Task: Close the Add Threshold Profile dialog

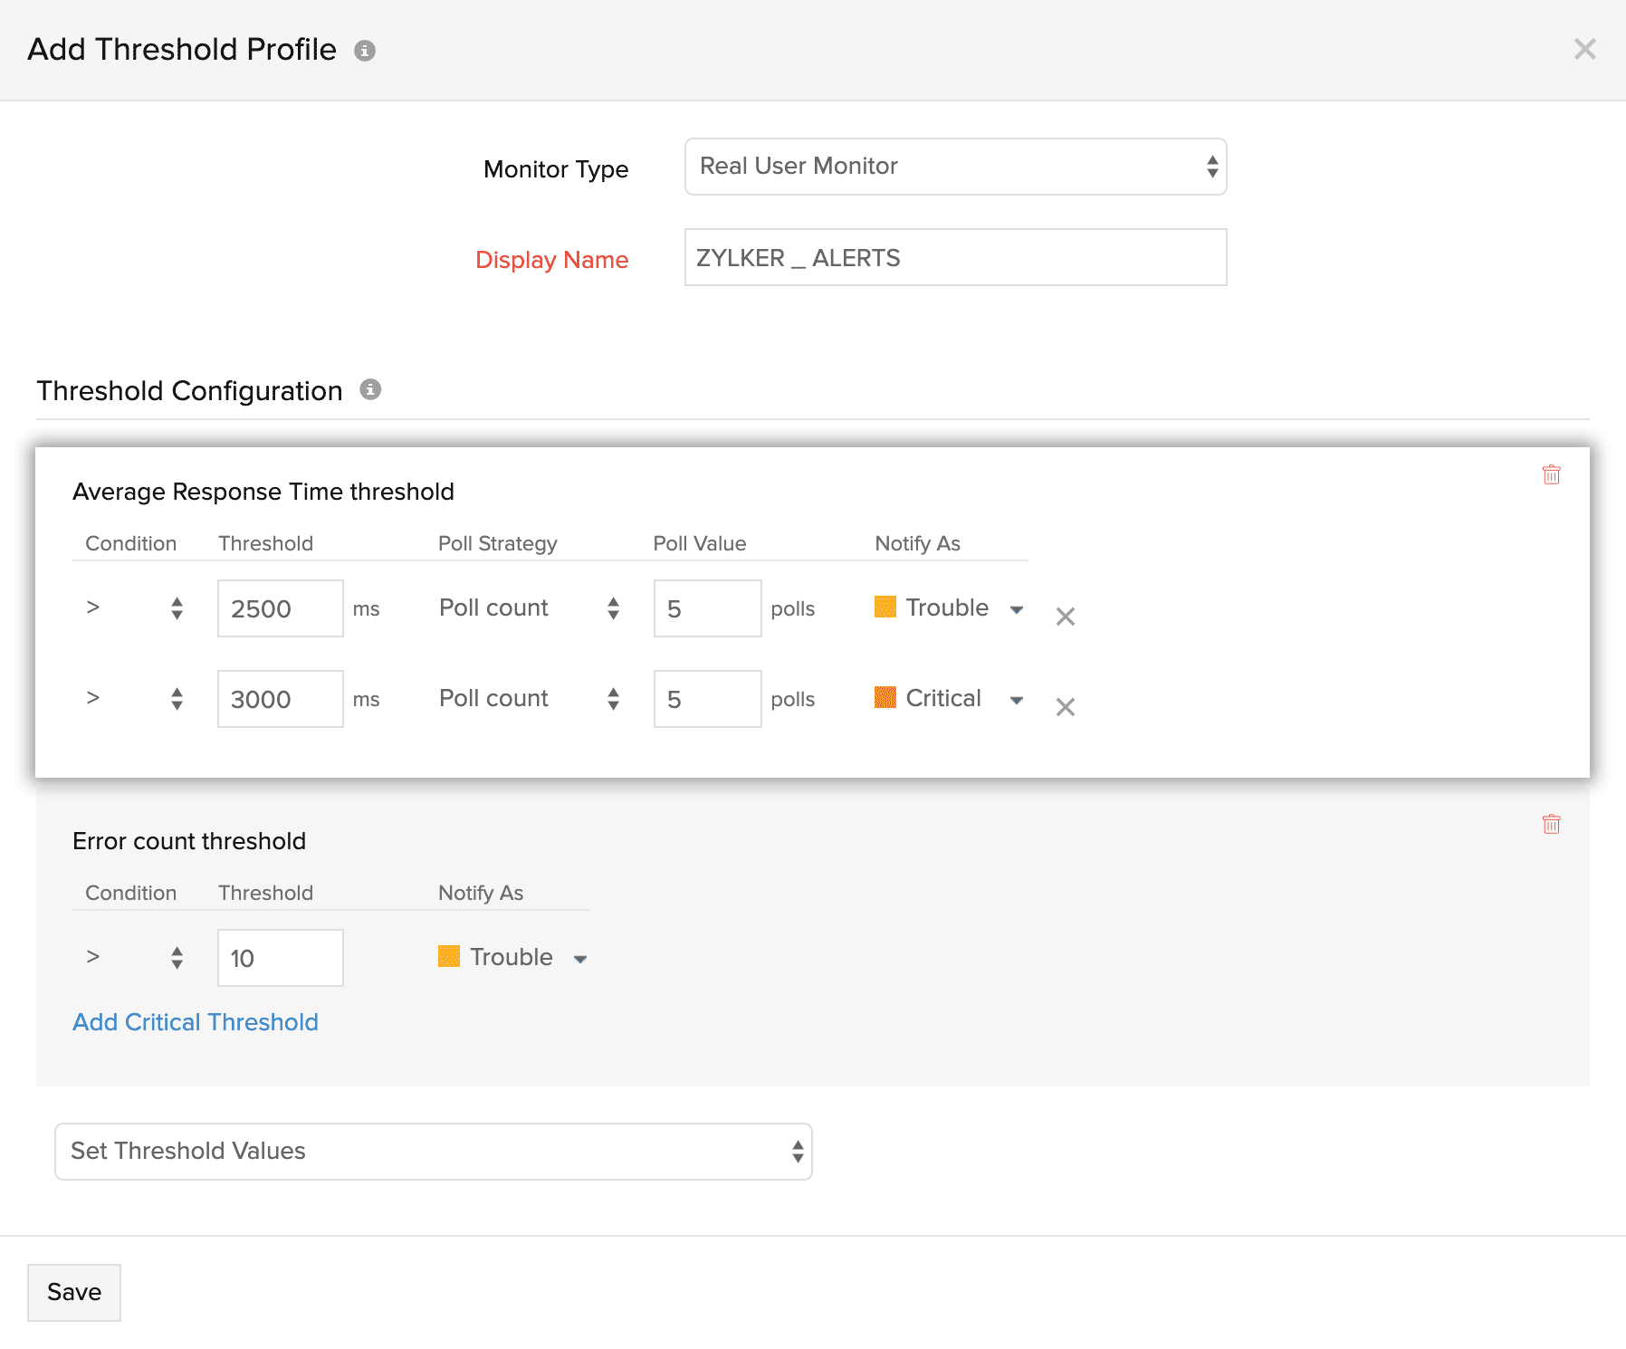Action: tap(1584, 49)
